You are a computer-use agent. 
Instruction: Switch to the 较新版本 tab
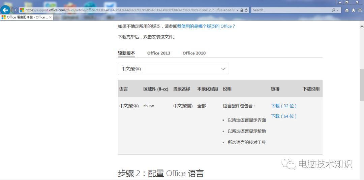pyautogui.click(x=126, y=53)
